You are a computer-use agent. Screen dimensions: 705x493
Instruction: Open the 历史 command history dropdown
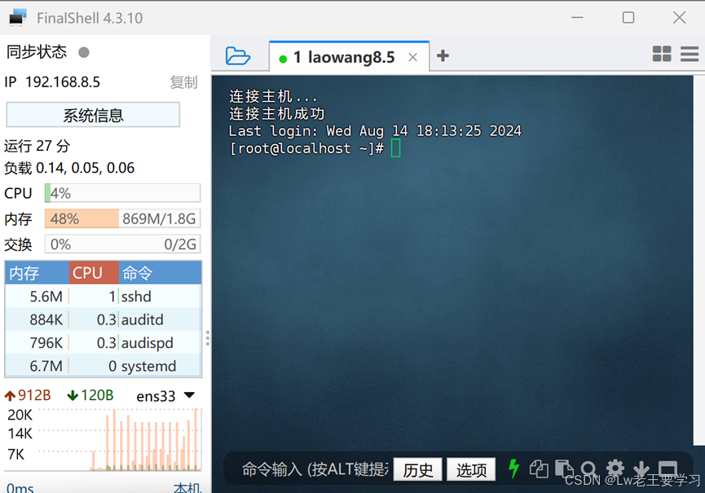click(417, 469)
